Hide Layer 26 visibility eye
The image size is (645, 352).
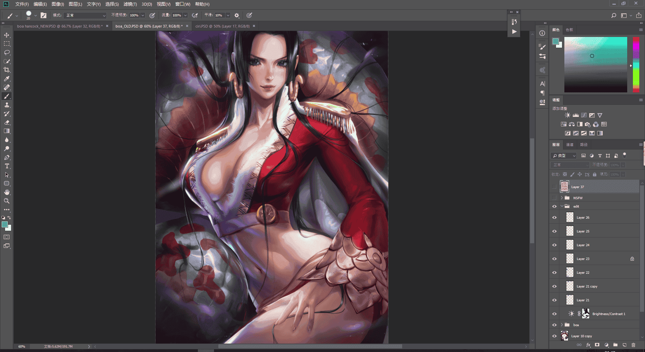point(554,217)
